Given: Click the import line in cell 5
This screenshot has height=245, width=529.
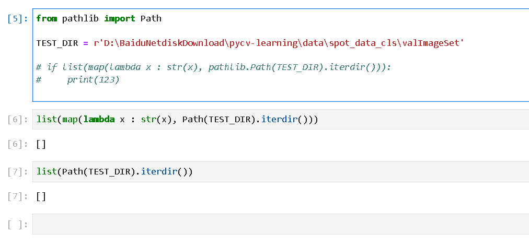Looking at the screenshot, I should (x=99, y=18).
